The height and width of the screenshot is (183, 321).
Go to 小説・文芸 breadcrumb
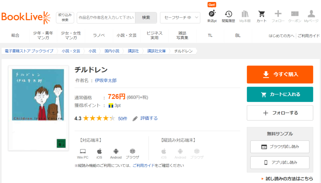click(71, 51)
